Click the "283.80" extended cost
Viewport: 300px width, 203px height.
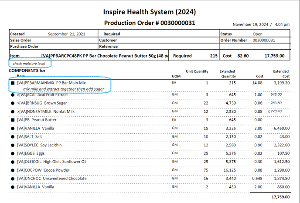276,103
